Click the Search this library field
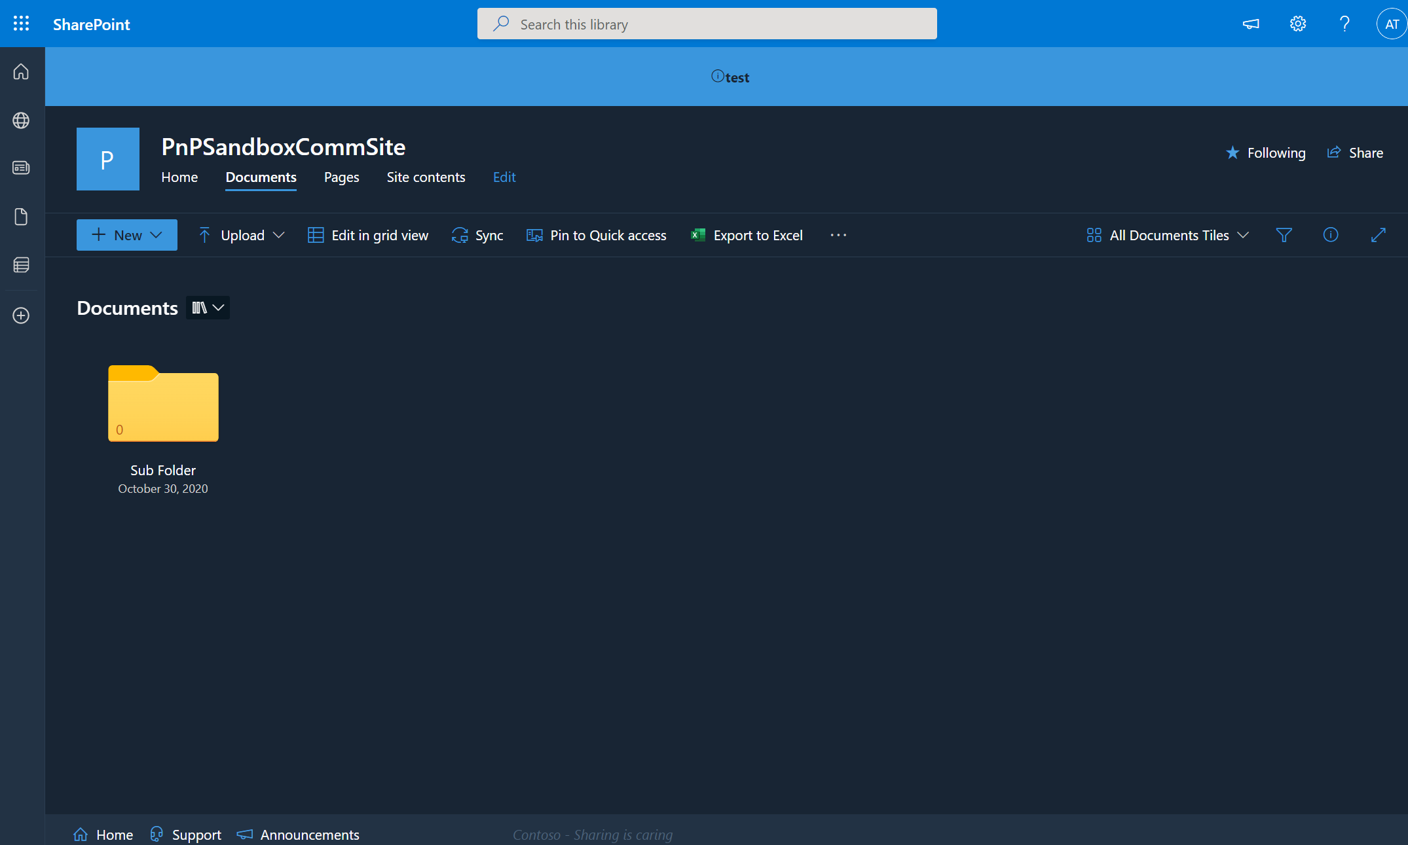 coord(707,24)
